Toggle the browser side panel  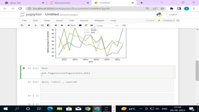(179, 8)
